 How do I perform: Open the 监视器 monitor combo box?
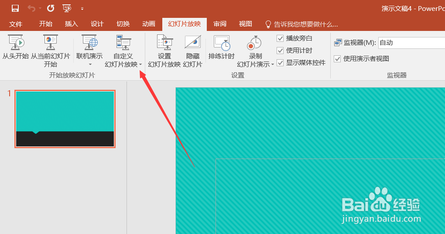click(411, 43)
